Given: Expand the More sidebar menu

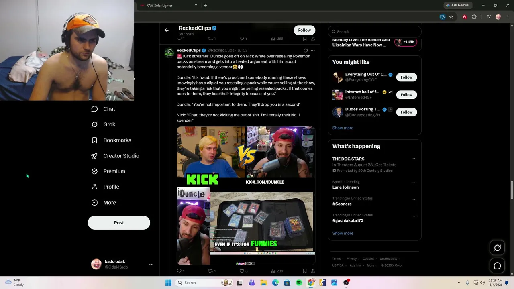Looking at the screenshot, I should 104,203.
